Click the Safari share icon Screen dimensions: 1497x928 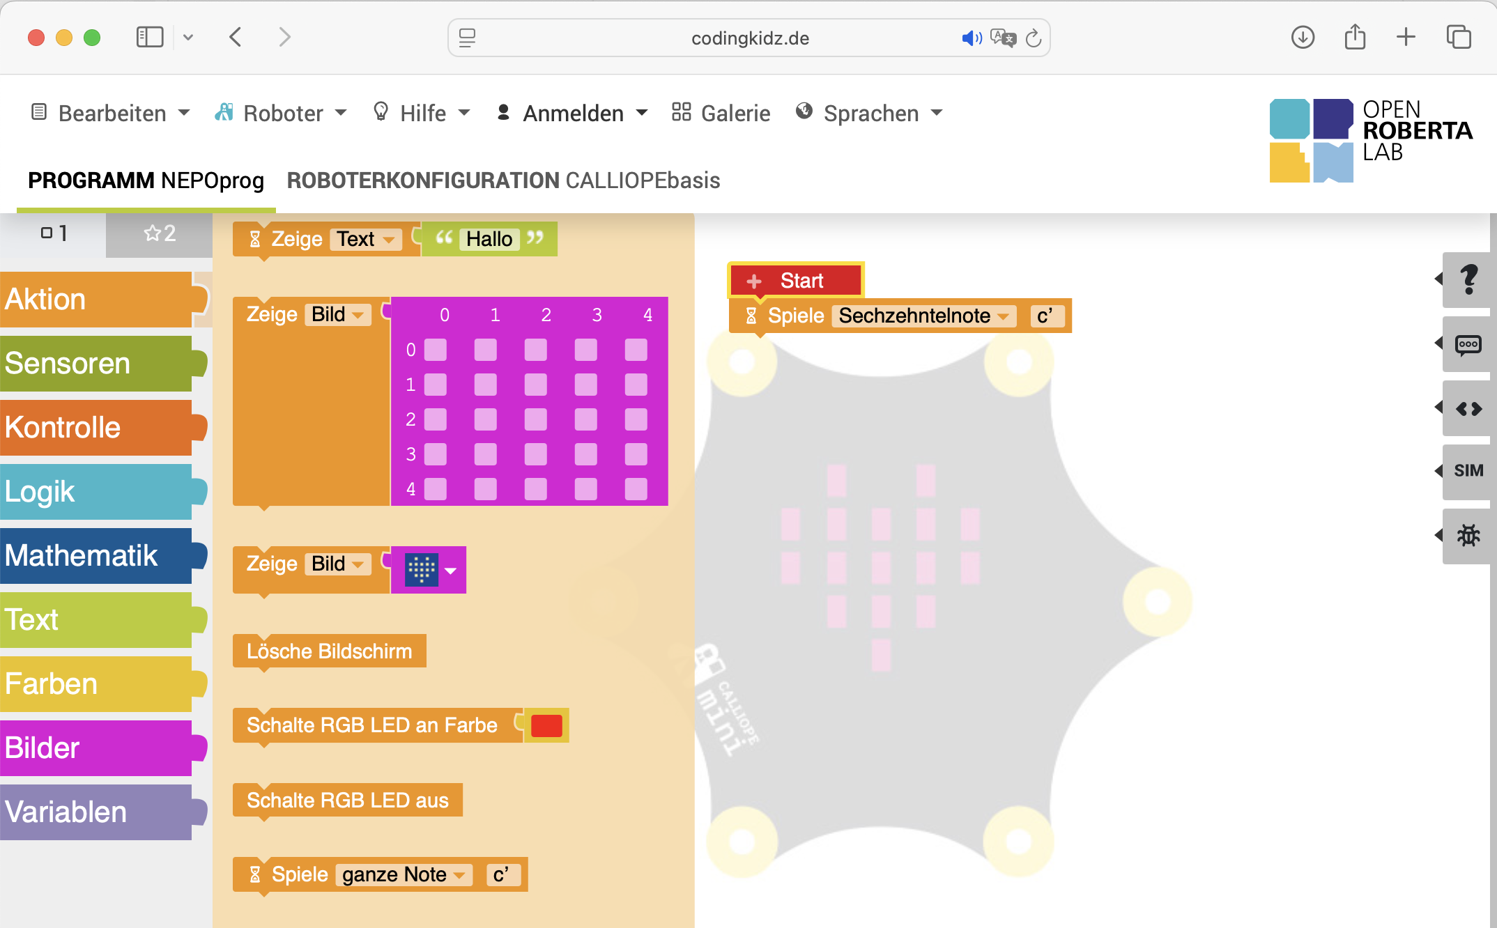click(1355, 37)
